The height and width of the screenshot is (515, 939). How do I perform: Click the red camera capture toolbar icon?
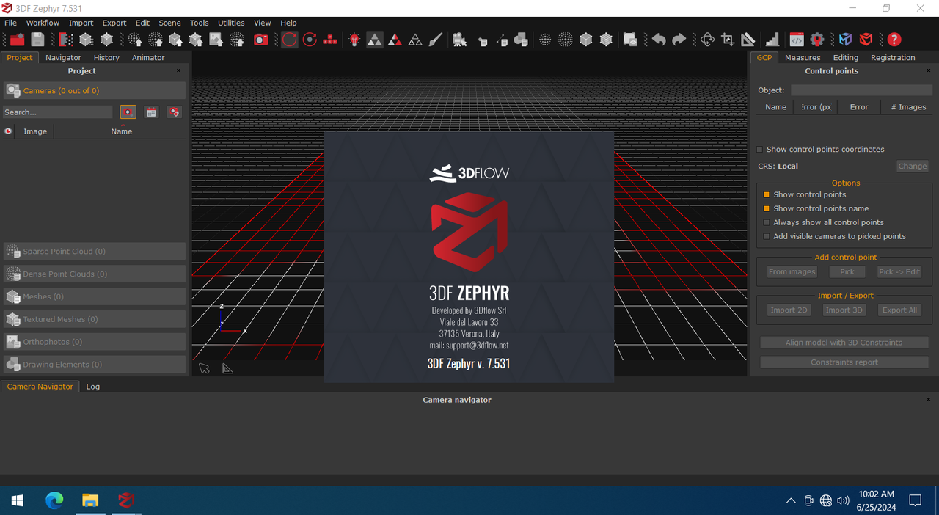point(261,40)
